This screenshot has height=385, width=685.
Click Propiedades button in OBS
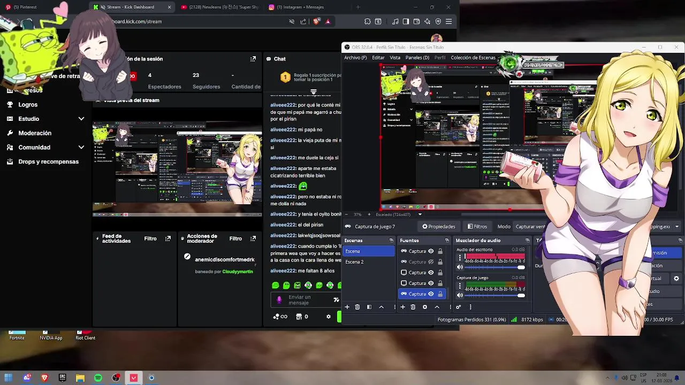[x=439, y=227]
